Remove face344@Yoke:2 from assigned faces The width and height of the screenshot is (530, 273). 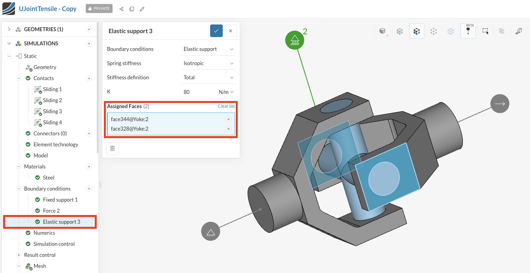[228, 119]
